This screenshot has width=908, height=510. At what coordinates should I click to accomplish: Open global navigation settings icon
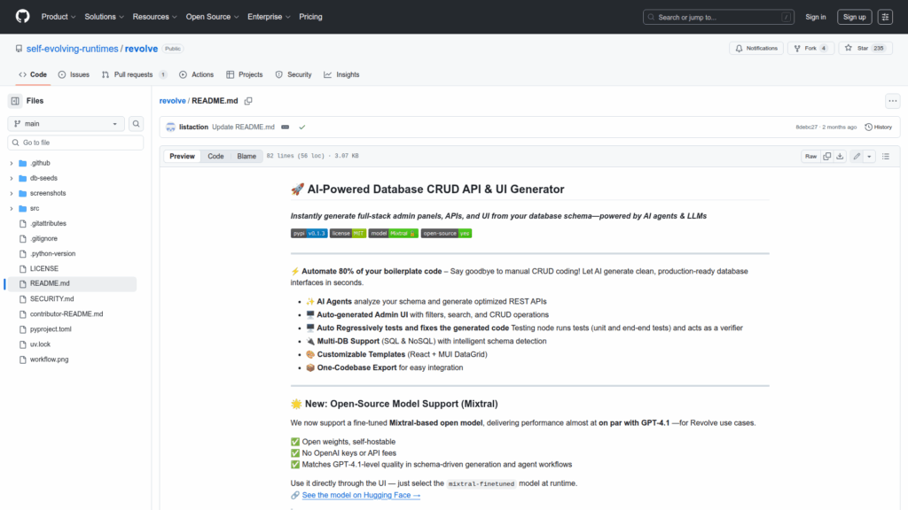pos(885,17)
